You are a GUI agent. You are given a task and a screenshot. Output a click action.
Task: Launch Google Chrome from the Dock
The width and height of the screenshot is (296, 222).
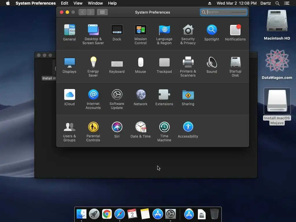[107, 214]
